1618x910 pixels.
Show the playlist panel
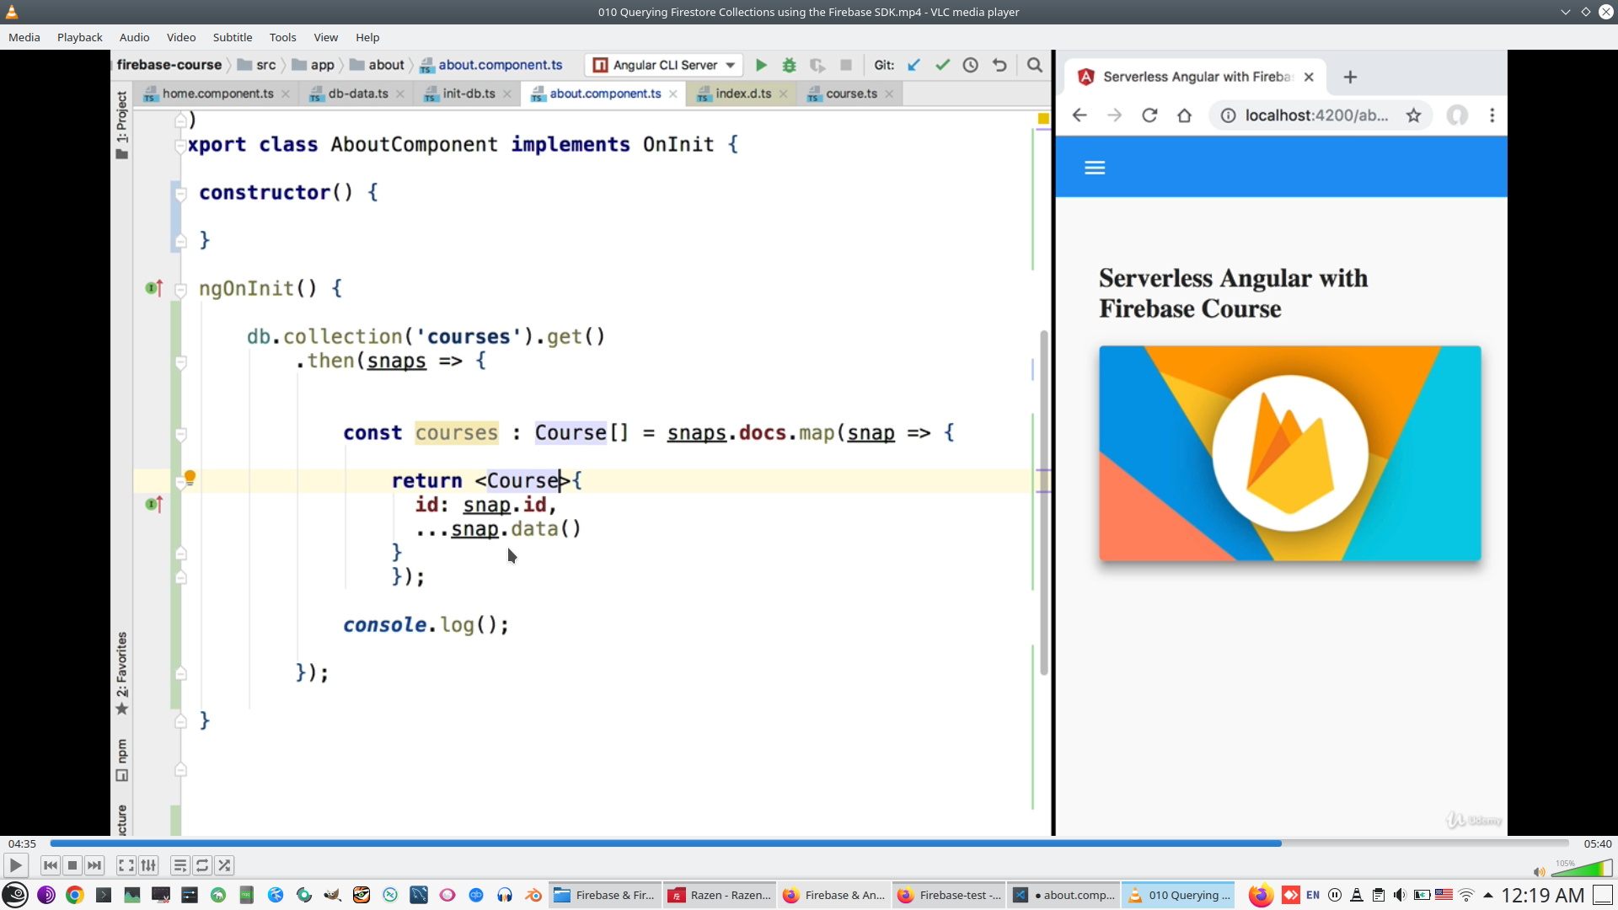179,865
